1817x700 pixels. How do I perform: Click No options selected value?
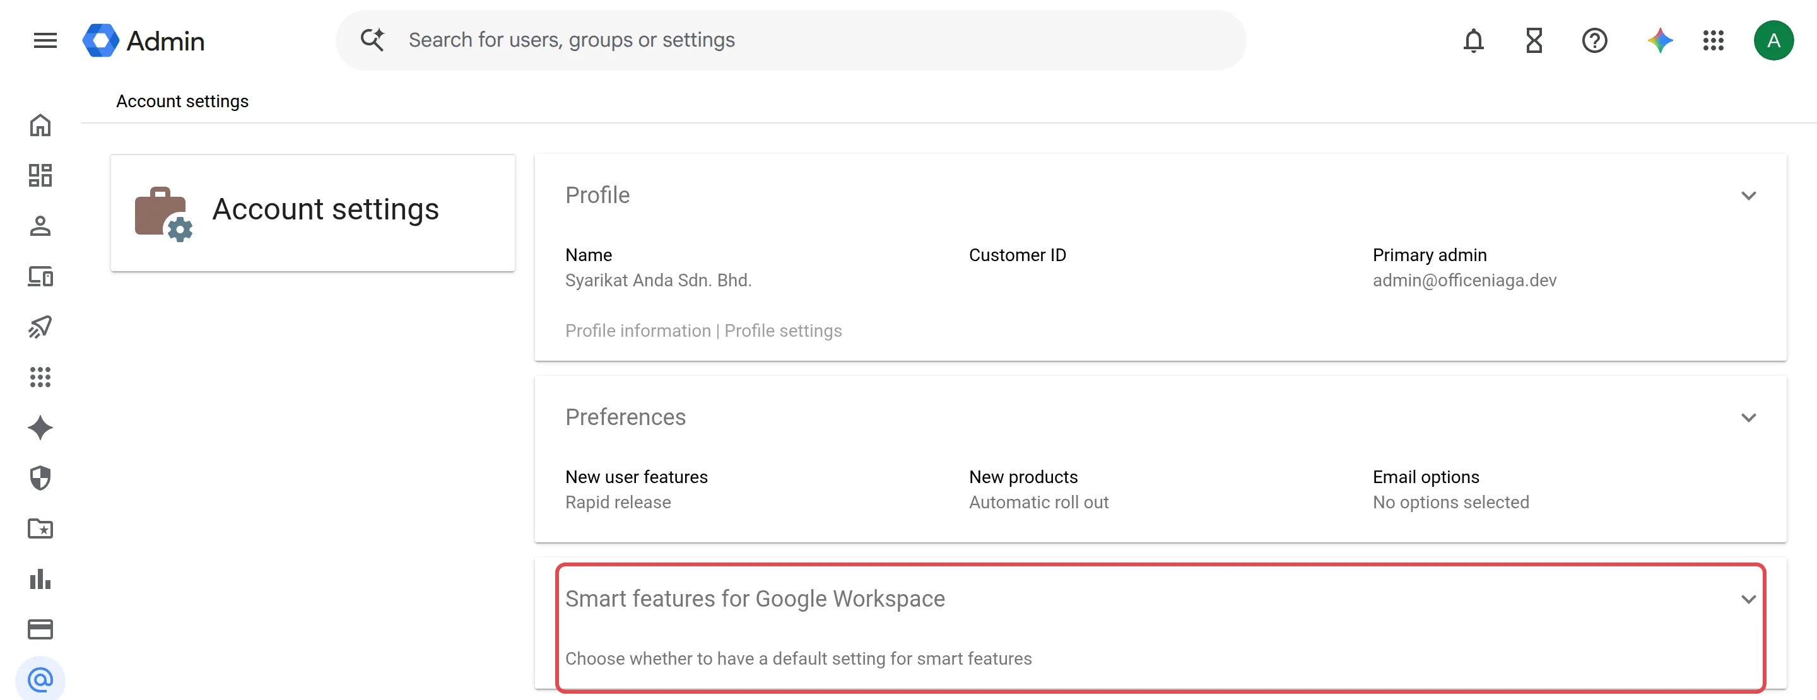tap(1451, 502)
